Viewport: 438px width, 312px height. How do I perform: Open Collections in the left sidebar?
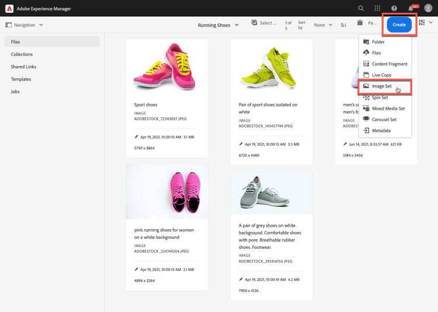pos(22,54)
